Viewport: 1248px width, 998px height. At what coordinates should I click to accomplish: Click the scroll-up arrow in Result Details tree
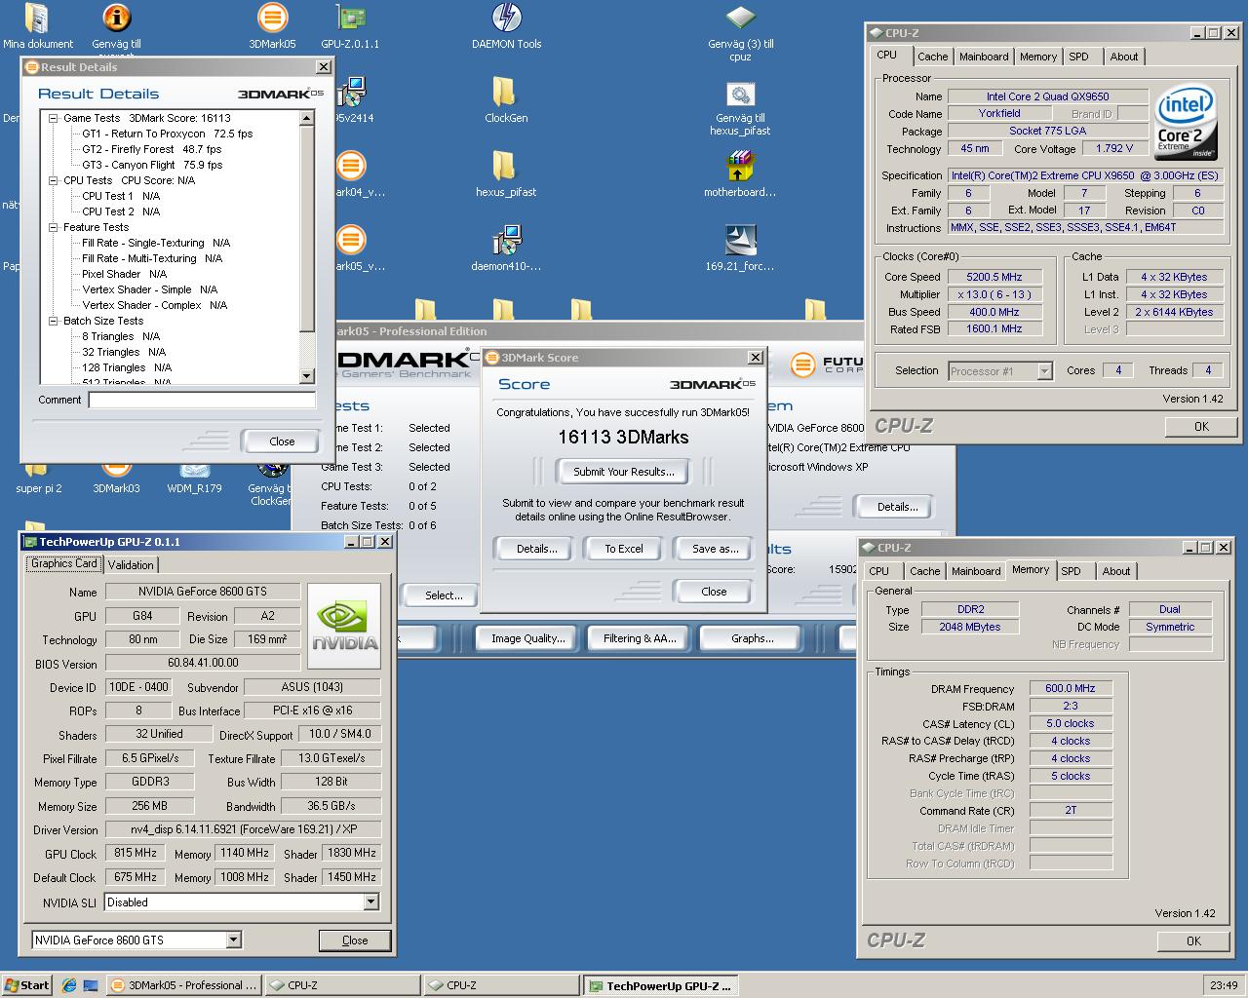[x=307, y=118]
